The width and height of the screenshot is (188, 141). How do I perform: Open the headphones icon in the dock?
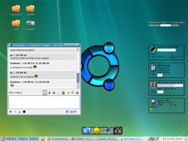[117, 130]
